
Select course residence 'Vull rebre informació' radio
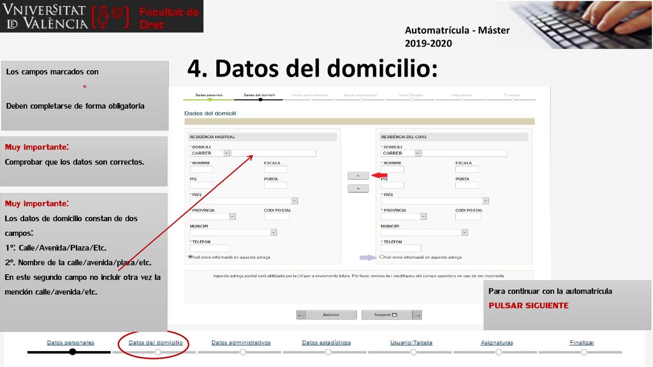point(381,257)
